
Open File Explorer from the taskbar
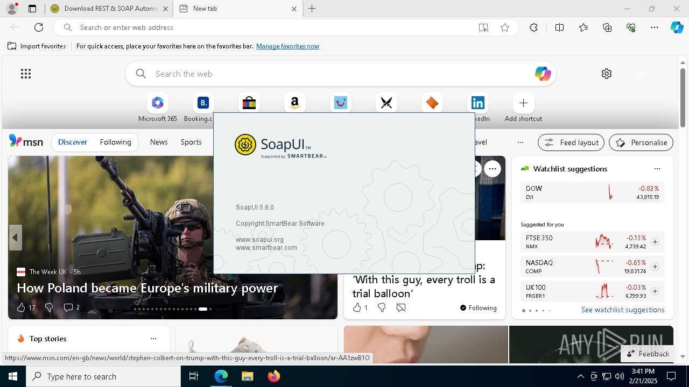(247, 376)
